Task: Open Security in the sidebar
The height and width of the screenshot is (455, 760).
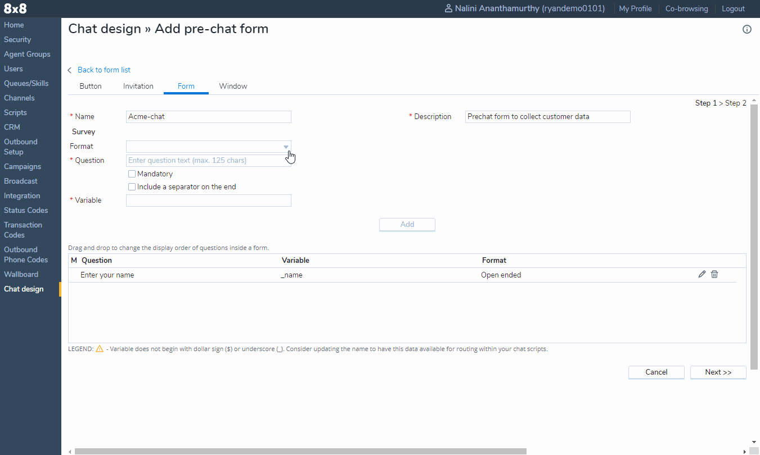Action: (x=17, y=39)
